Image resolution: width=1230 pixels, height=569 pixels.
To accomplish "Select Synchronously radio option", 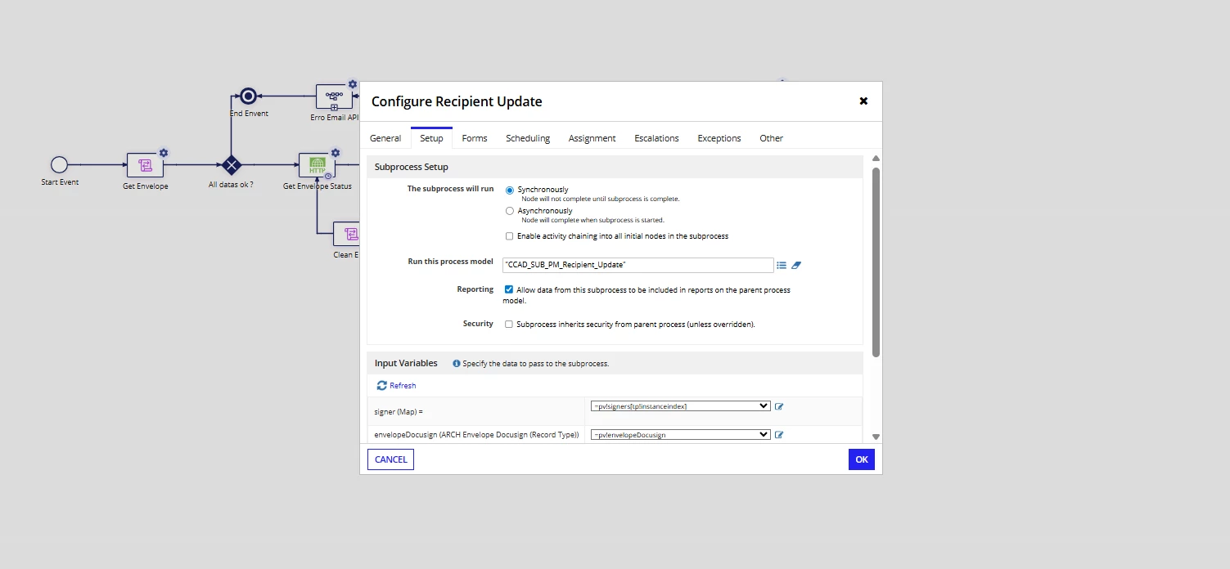I will 510,190.
